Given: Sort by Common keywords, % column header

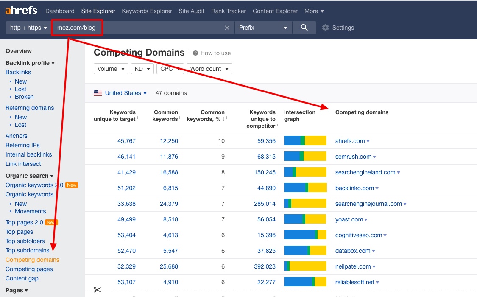Looking at the screenshot, I should coord(206,116).
